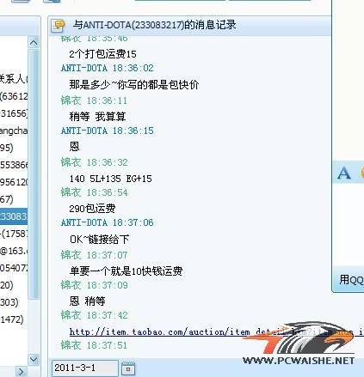Select the contact entry showing 1472)
364x377 pixels.
pos(12,319)
